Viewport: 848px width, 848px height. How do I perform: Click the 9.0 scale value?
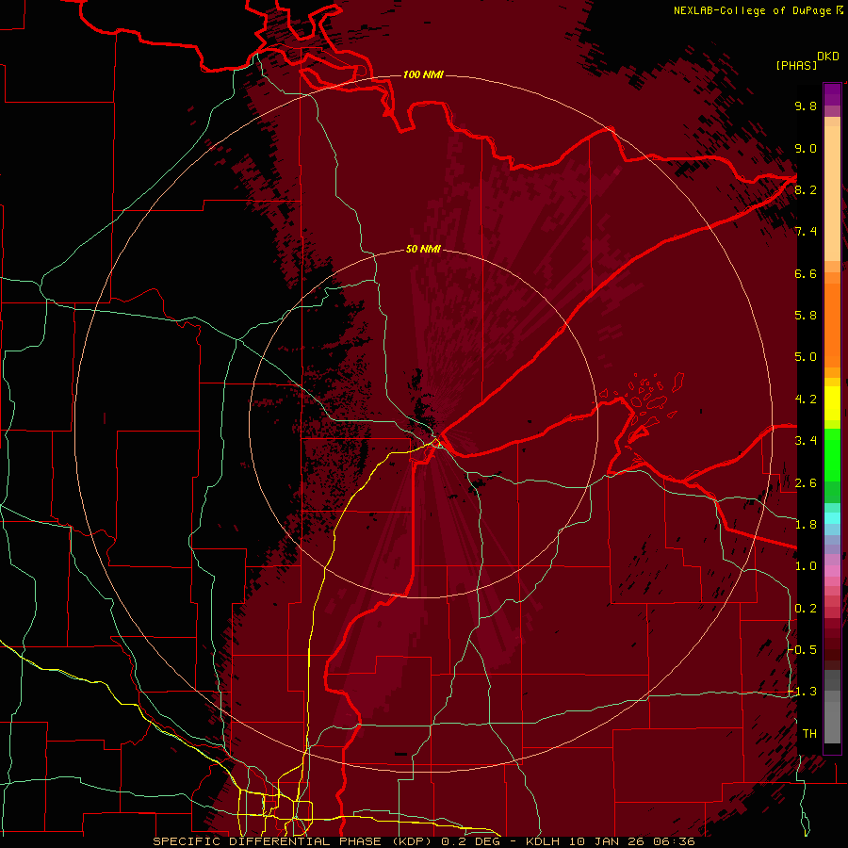click(x=806, y=148)
